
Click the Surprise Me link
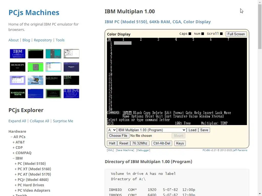click(63, 121)
